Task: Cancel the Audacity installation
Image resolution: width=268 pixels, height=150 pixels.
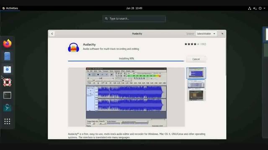Action: 196,59
